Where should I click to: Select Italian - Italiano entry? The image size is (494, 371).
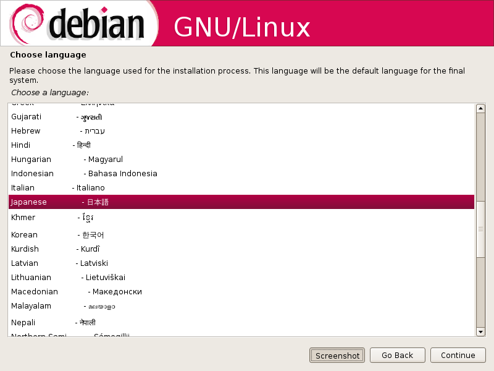coord(241,188)
